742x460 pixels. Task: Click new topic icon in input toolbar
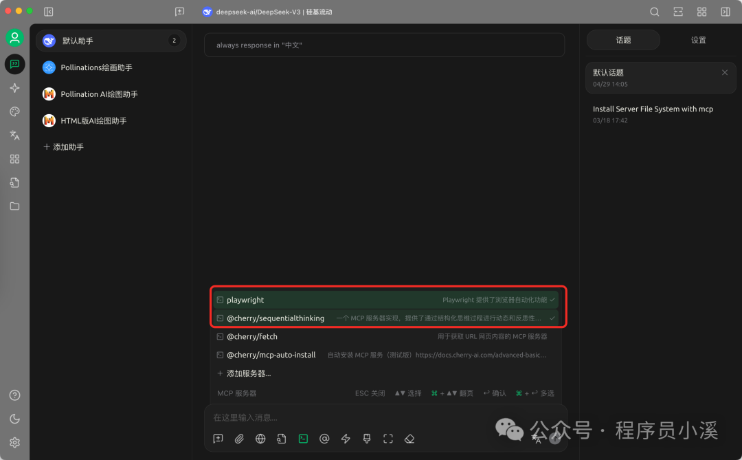(218, 439)
